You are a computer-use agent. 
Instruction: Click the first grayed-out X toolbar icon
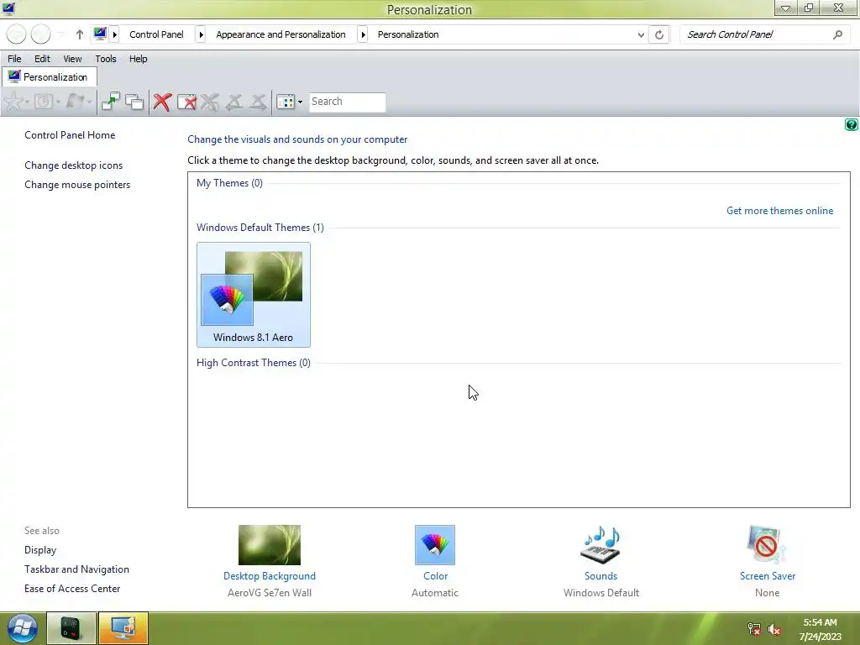tap(209, 102)
